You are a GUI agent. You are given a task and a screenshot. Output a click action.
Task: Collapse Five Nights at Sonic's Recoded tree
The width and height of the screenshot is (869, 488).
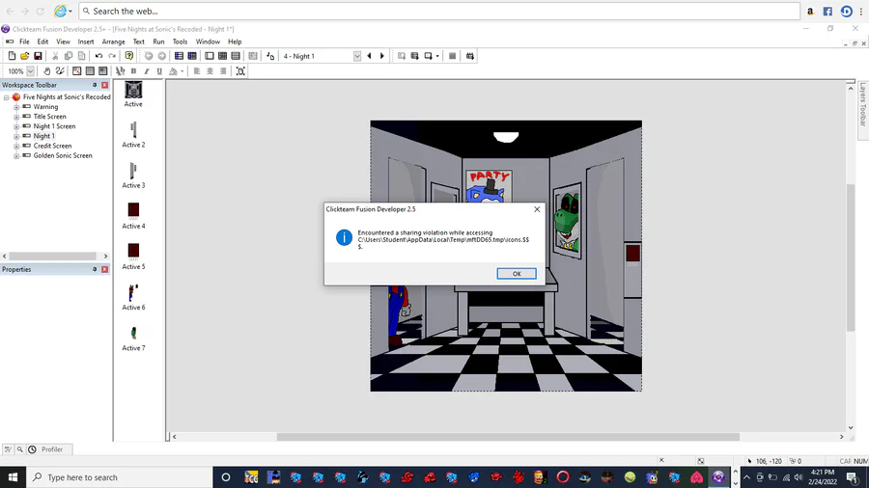6,96
